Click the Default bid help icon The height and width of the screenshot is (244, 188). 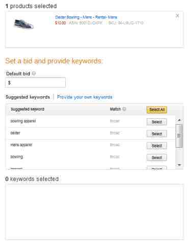[x=34, y=73]
